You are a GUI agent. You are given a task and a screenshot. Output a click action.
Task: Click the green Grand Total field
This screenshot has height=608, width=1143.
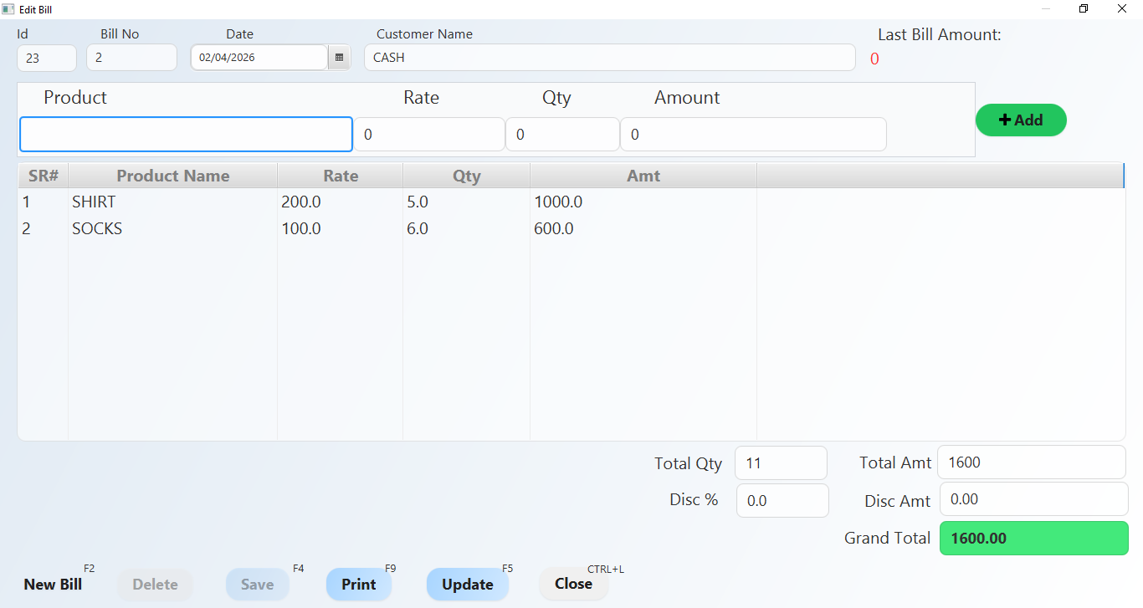[1033, 538]
